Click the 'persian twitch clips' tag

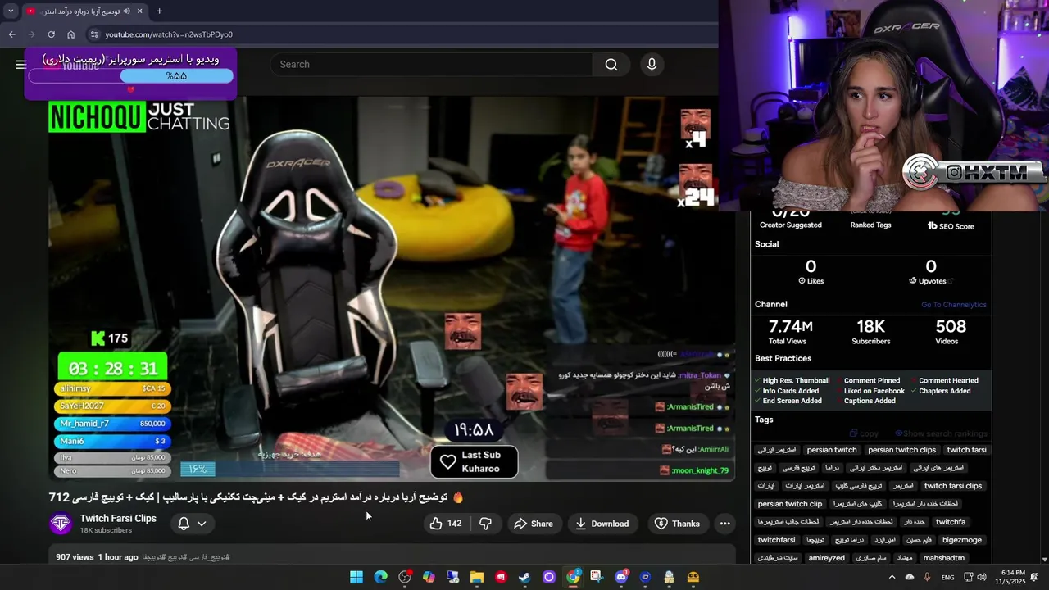pyautogui.click(x=901, y=450)
